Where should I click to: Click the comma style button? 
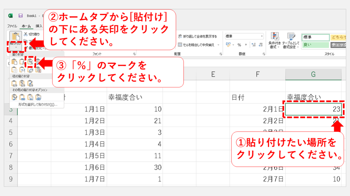246,45
